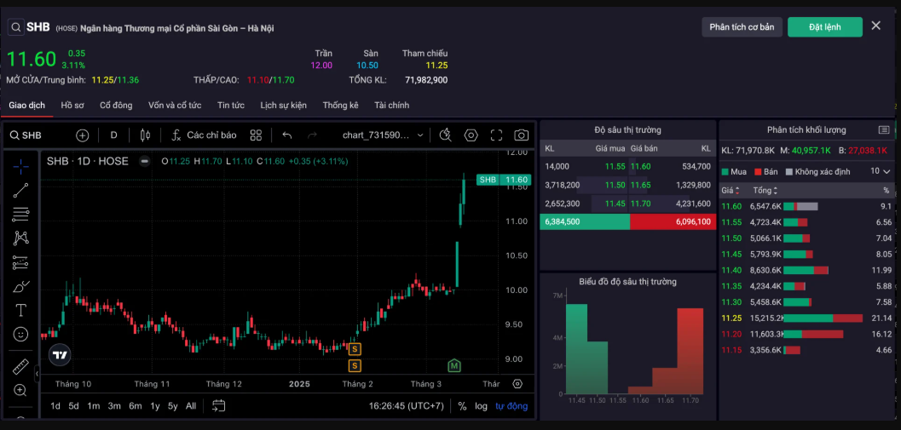The image size is (901, 430).
Task: Open Các chỉ báo indicators
Action: point(204,135)
